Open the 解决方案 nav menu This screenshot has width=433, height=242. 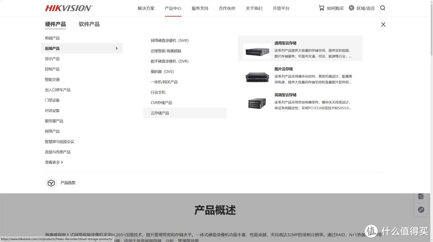click(x=146, y=8)
